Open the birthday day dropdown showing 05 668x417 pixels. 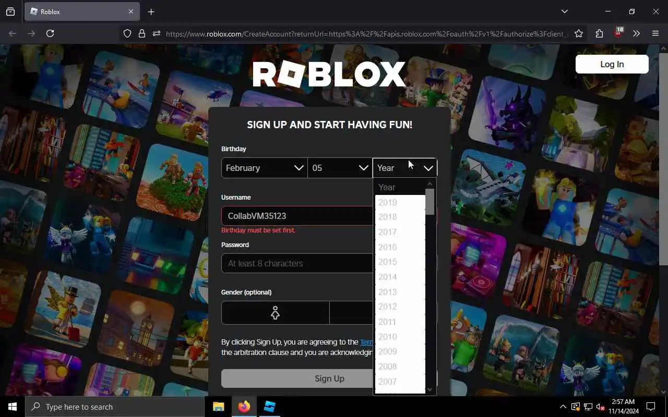340,168
